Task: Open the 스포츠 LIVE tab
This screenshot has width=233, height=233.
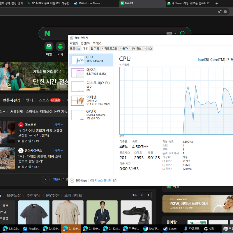Action: pos(50,100)
